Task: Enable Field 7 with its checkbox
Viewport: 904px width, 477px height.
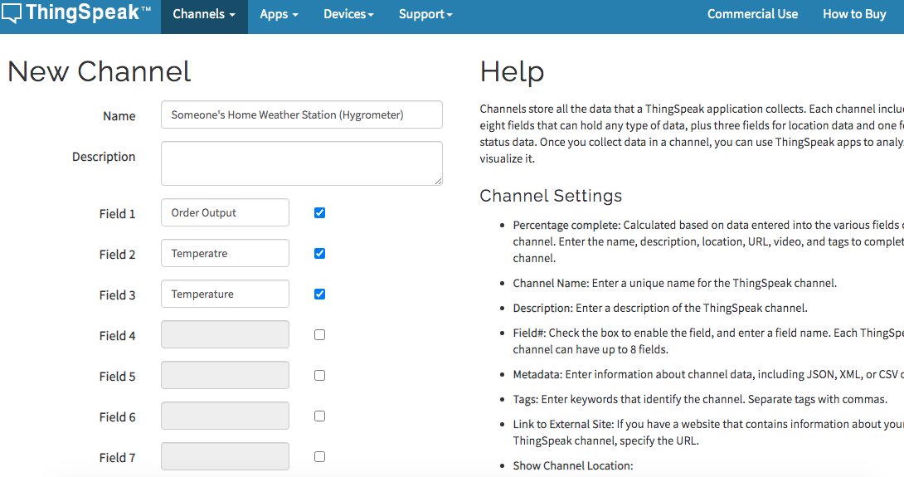Action: pyautogui.click(x=320, y=457)
